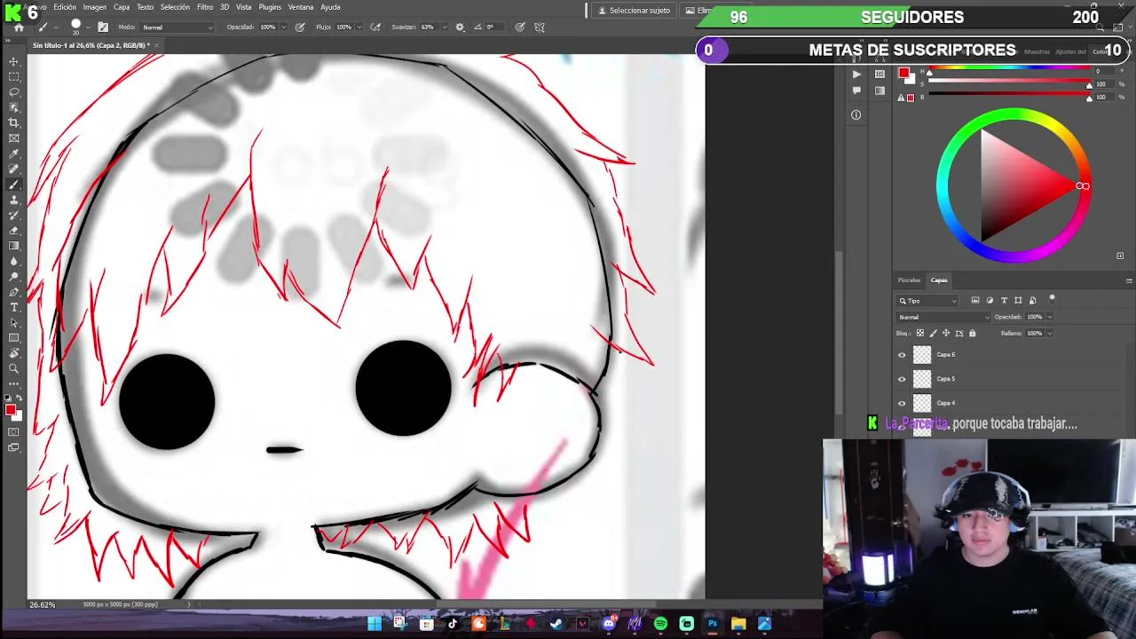This screenshot has height=639, width=1136.
Task: Open layer filter Tipo dropdown
Action: click(x=927, y=301)
